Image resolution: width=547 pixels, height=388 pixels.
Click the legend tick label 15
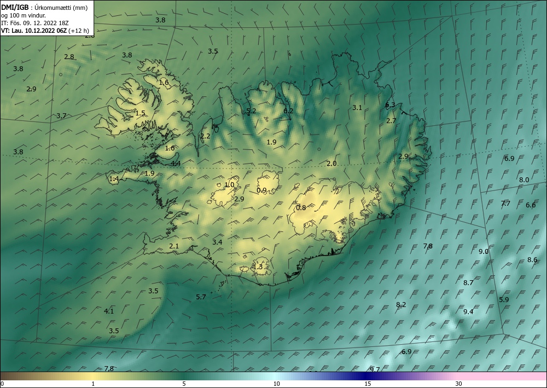click(368, 384)
